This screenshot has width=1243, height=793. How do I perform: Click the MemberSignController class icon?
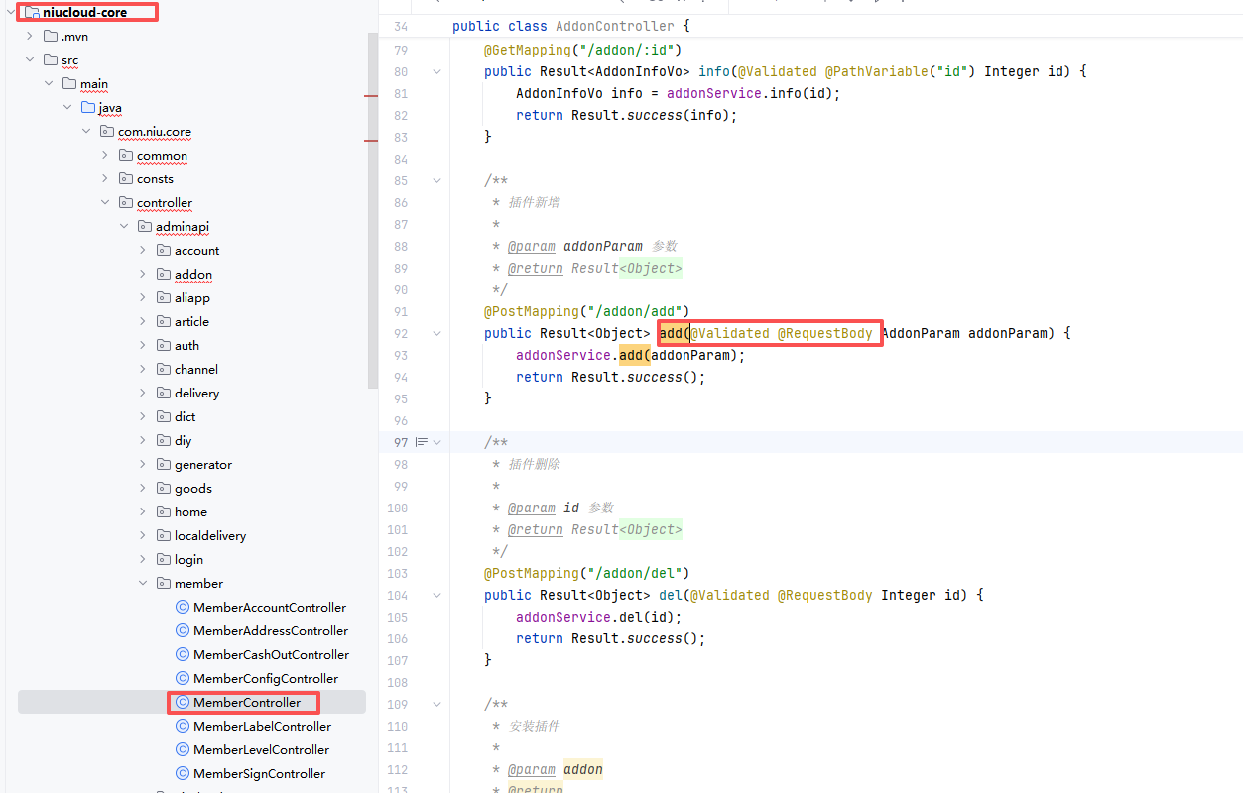pyautogui.click(x=182, y=774)
